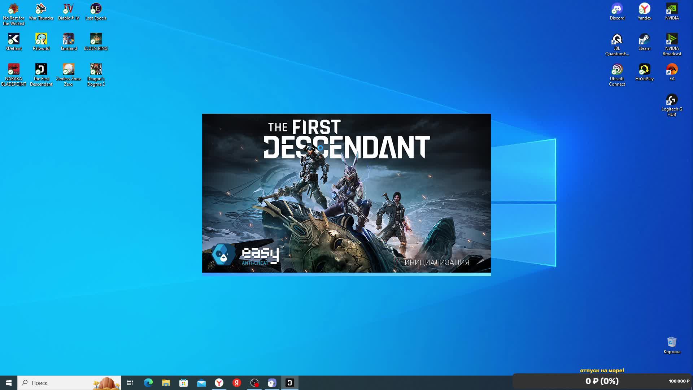
Task: Click the ELDEN RING desktop icon
Action: point(96,39)
